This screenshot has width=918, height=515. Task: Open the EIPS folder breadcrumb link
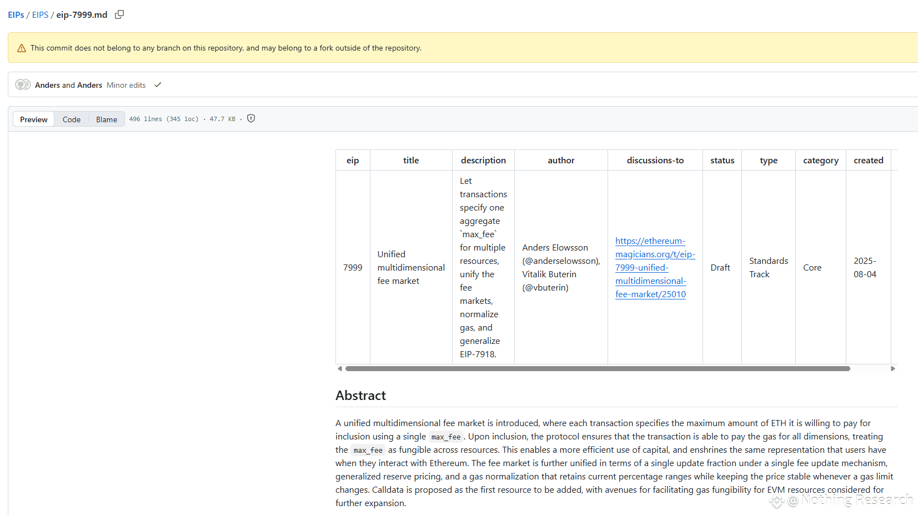[40, 15]
